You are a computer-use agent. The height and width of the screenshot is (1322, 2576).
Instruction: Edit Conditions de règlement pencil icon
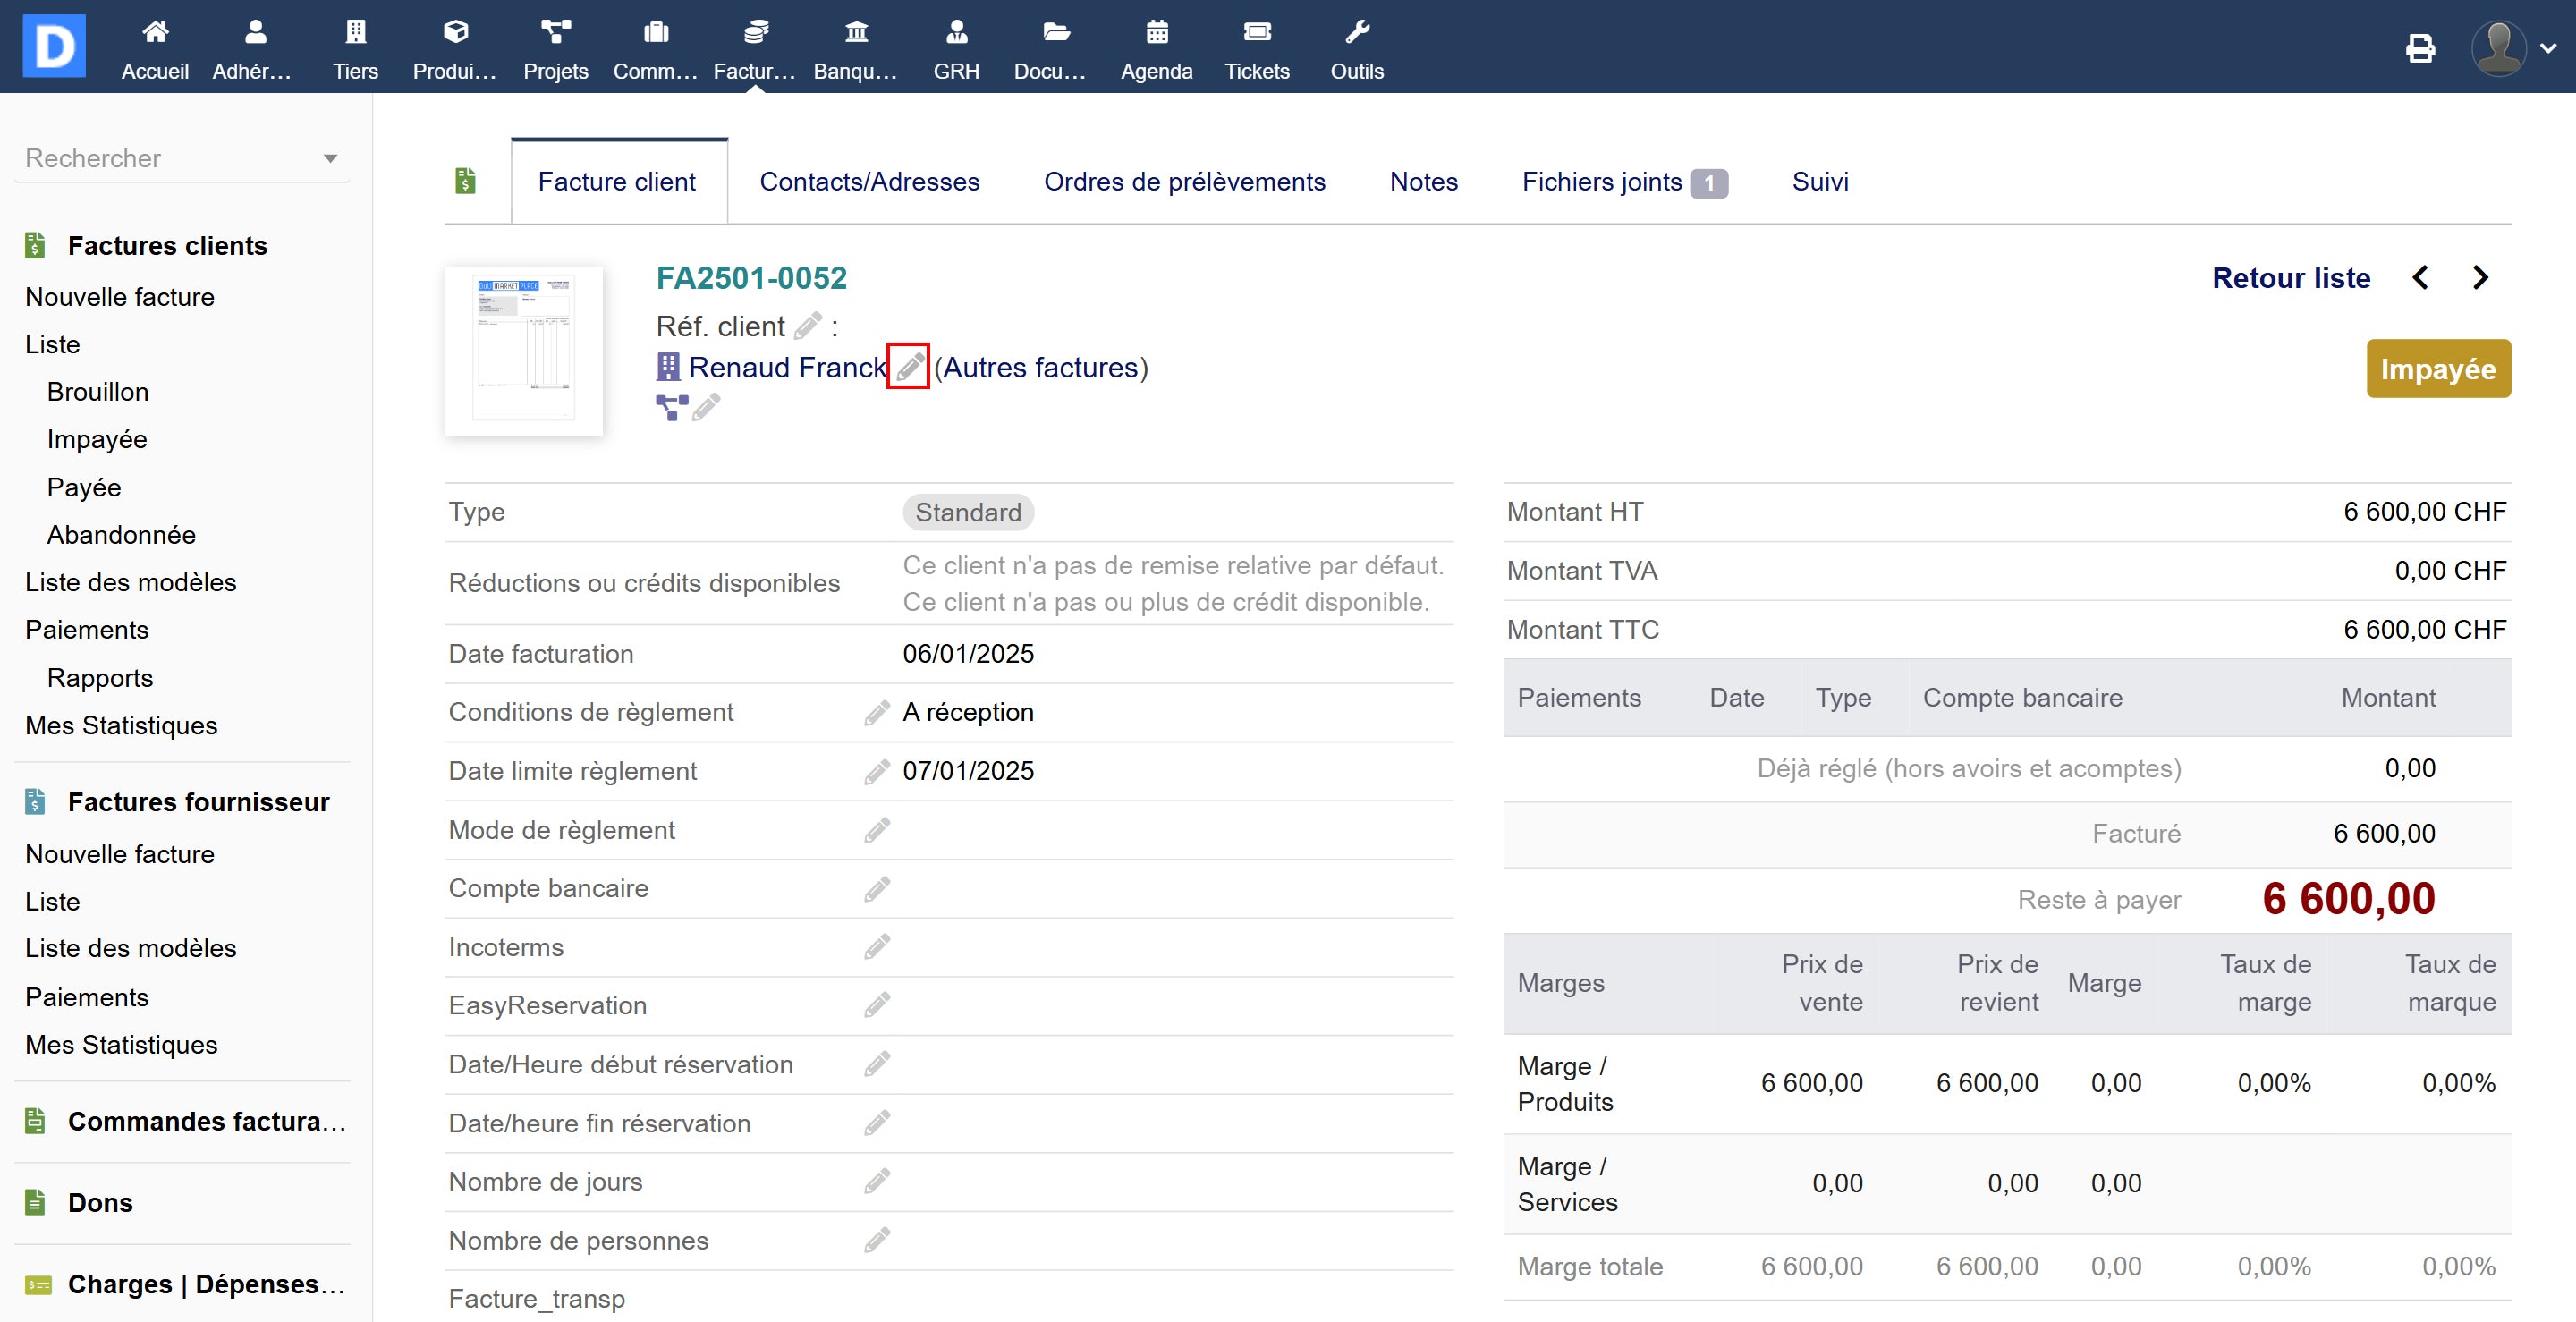[x=877, y=713]
